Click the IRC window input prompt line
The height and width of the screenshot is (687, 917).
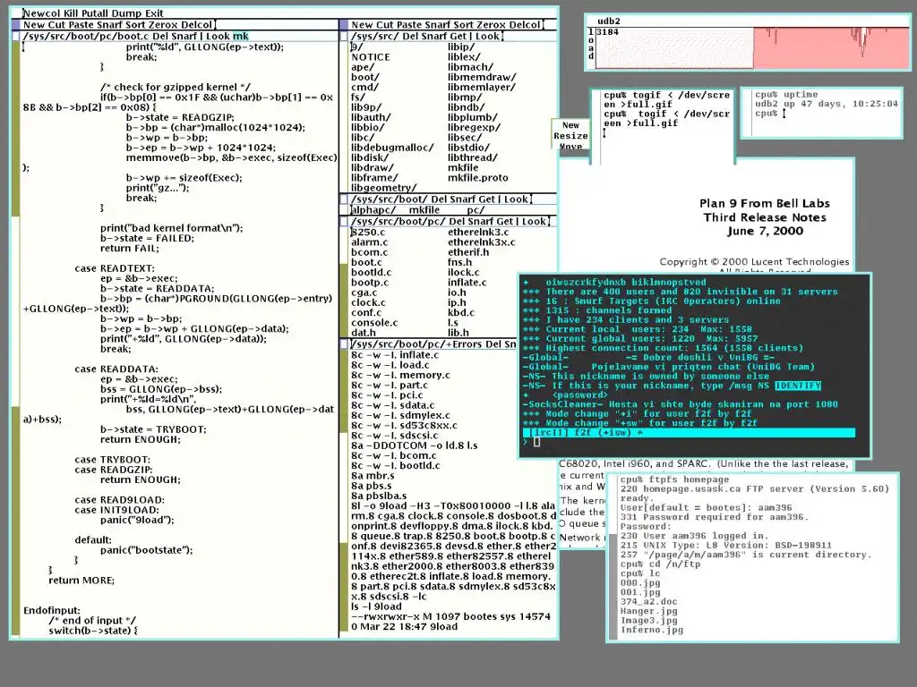689,442
